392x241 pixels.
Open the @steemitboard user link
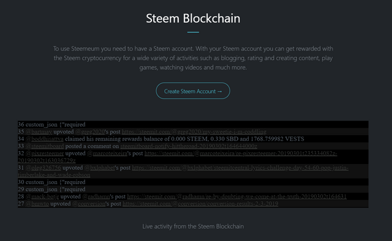click(x=45, y=146)
